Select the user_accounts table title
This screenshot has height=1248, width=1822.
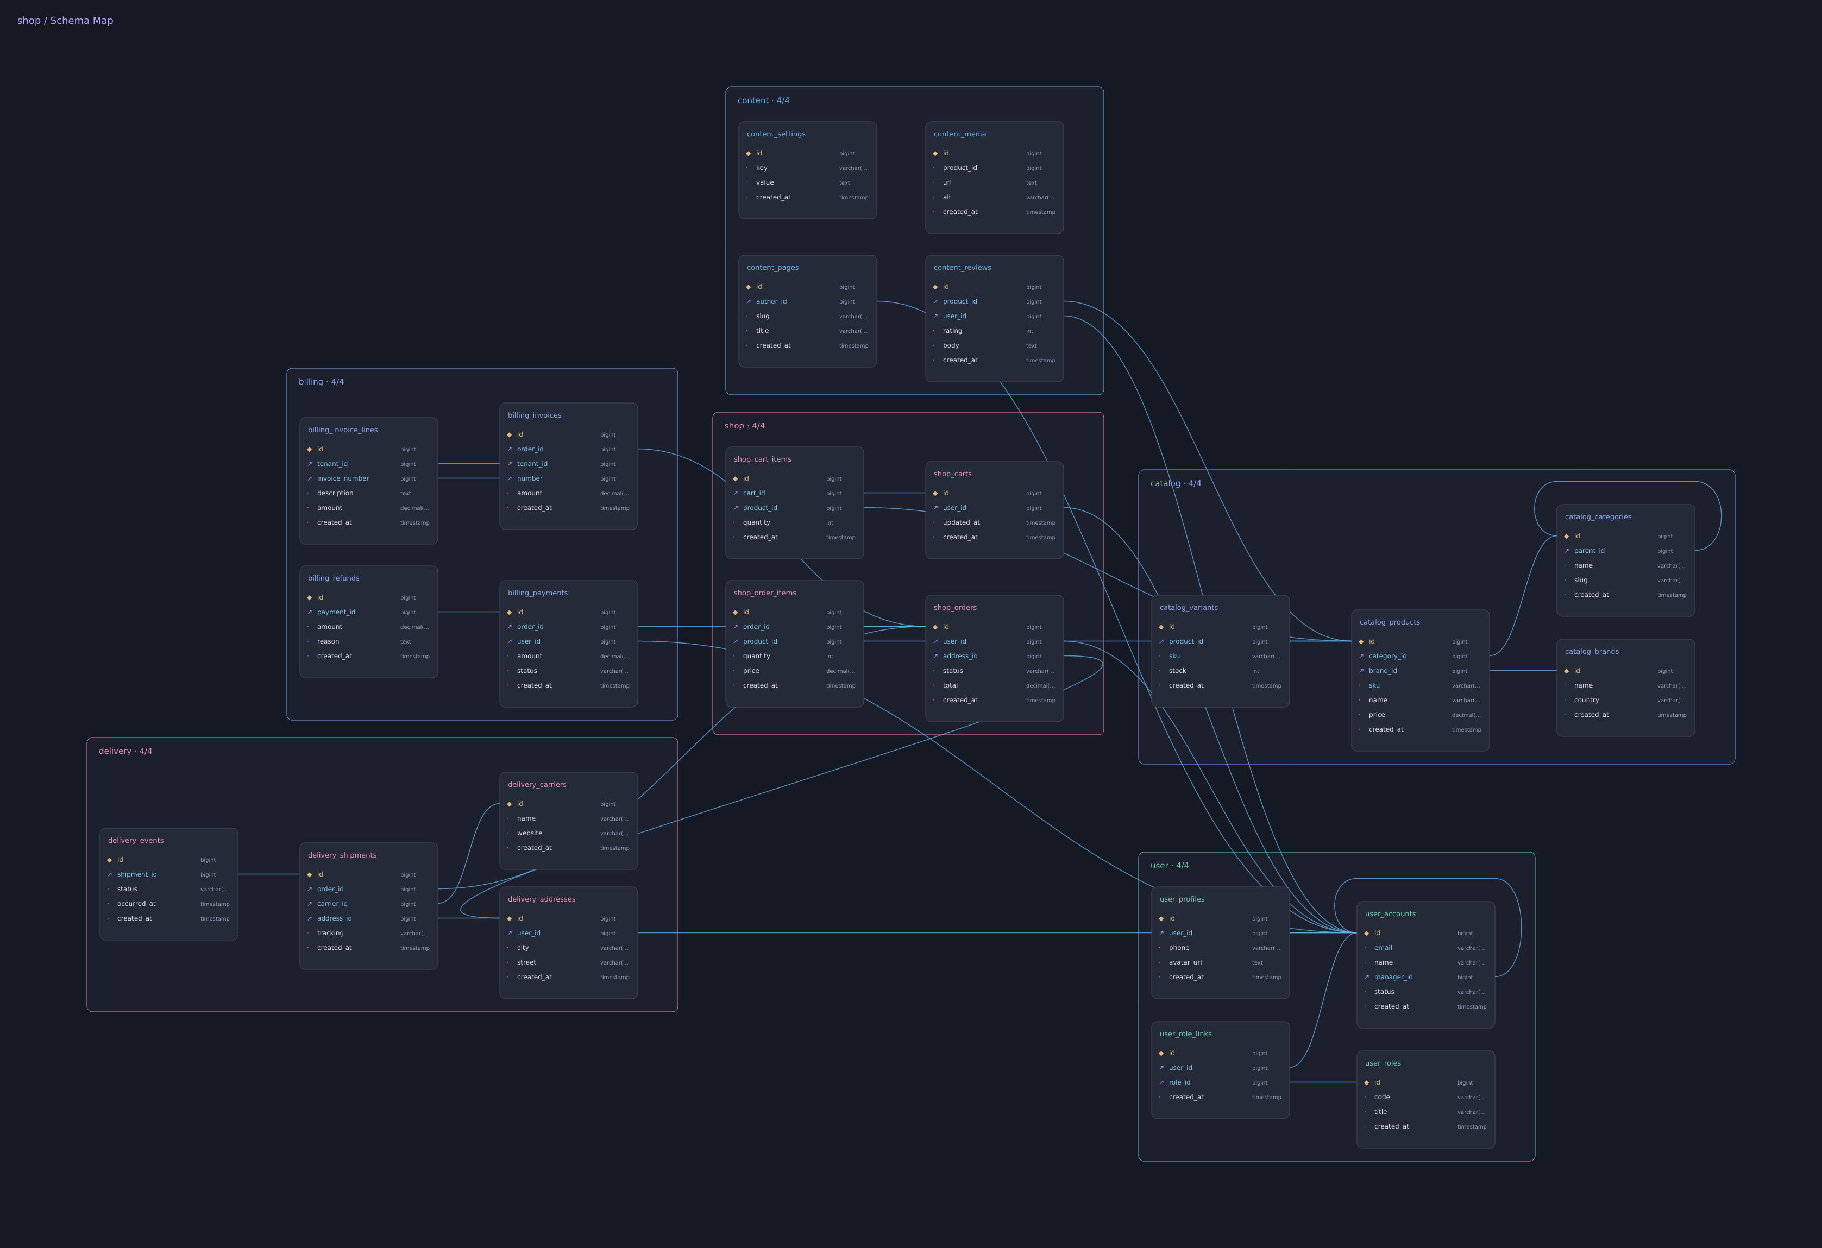coord(1390,914)
